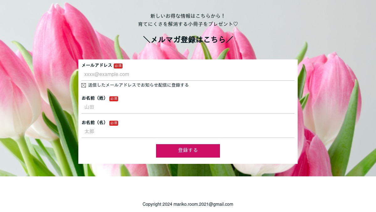Image resolution: width=376 pixels, height=212 pixels.
Task: Click the checkbox label about お知らせ配信 registration
Action: tap(138, 85)
